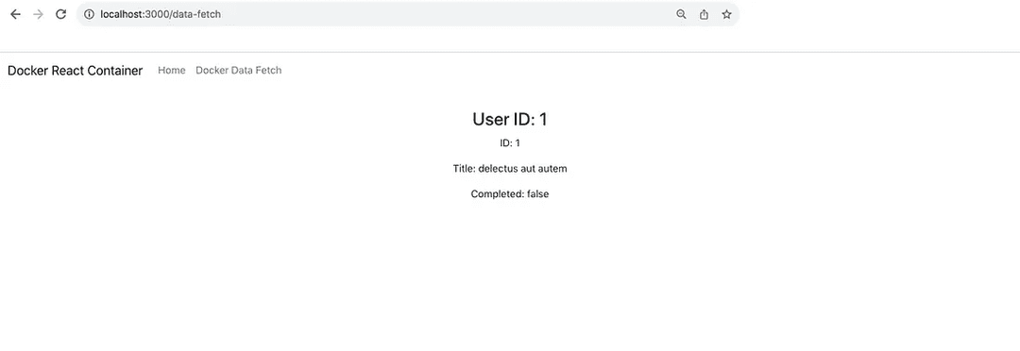
Task: Open site info icon in address bar
Action: coord(89,14)
